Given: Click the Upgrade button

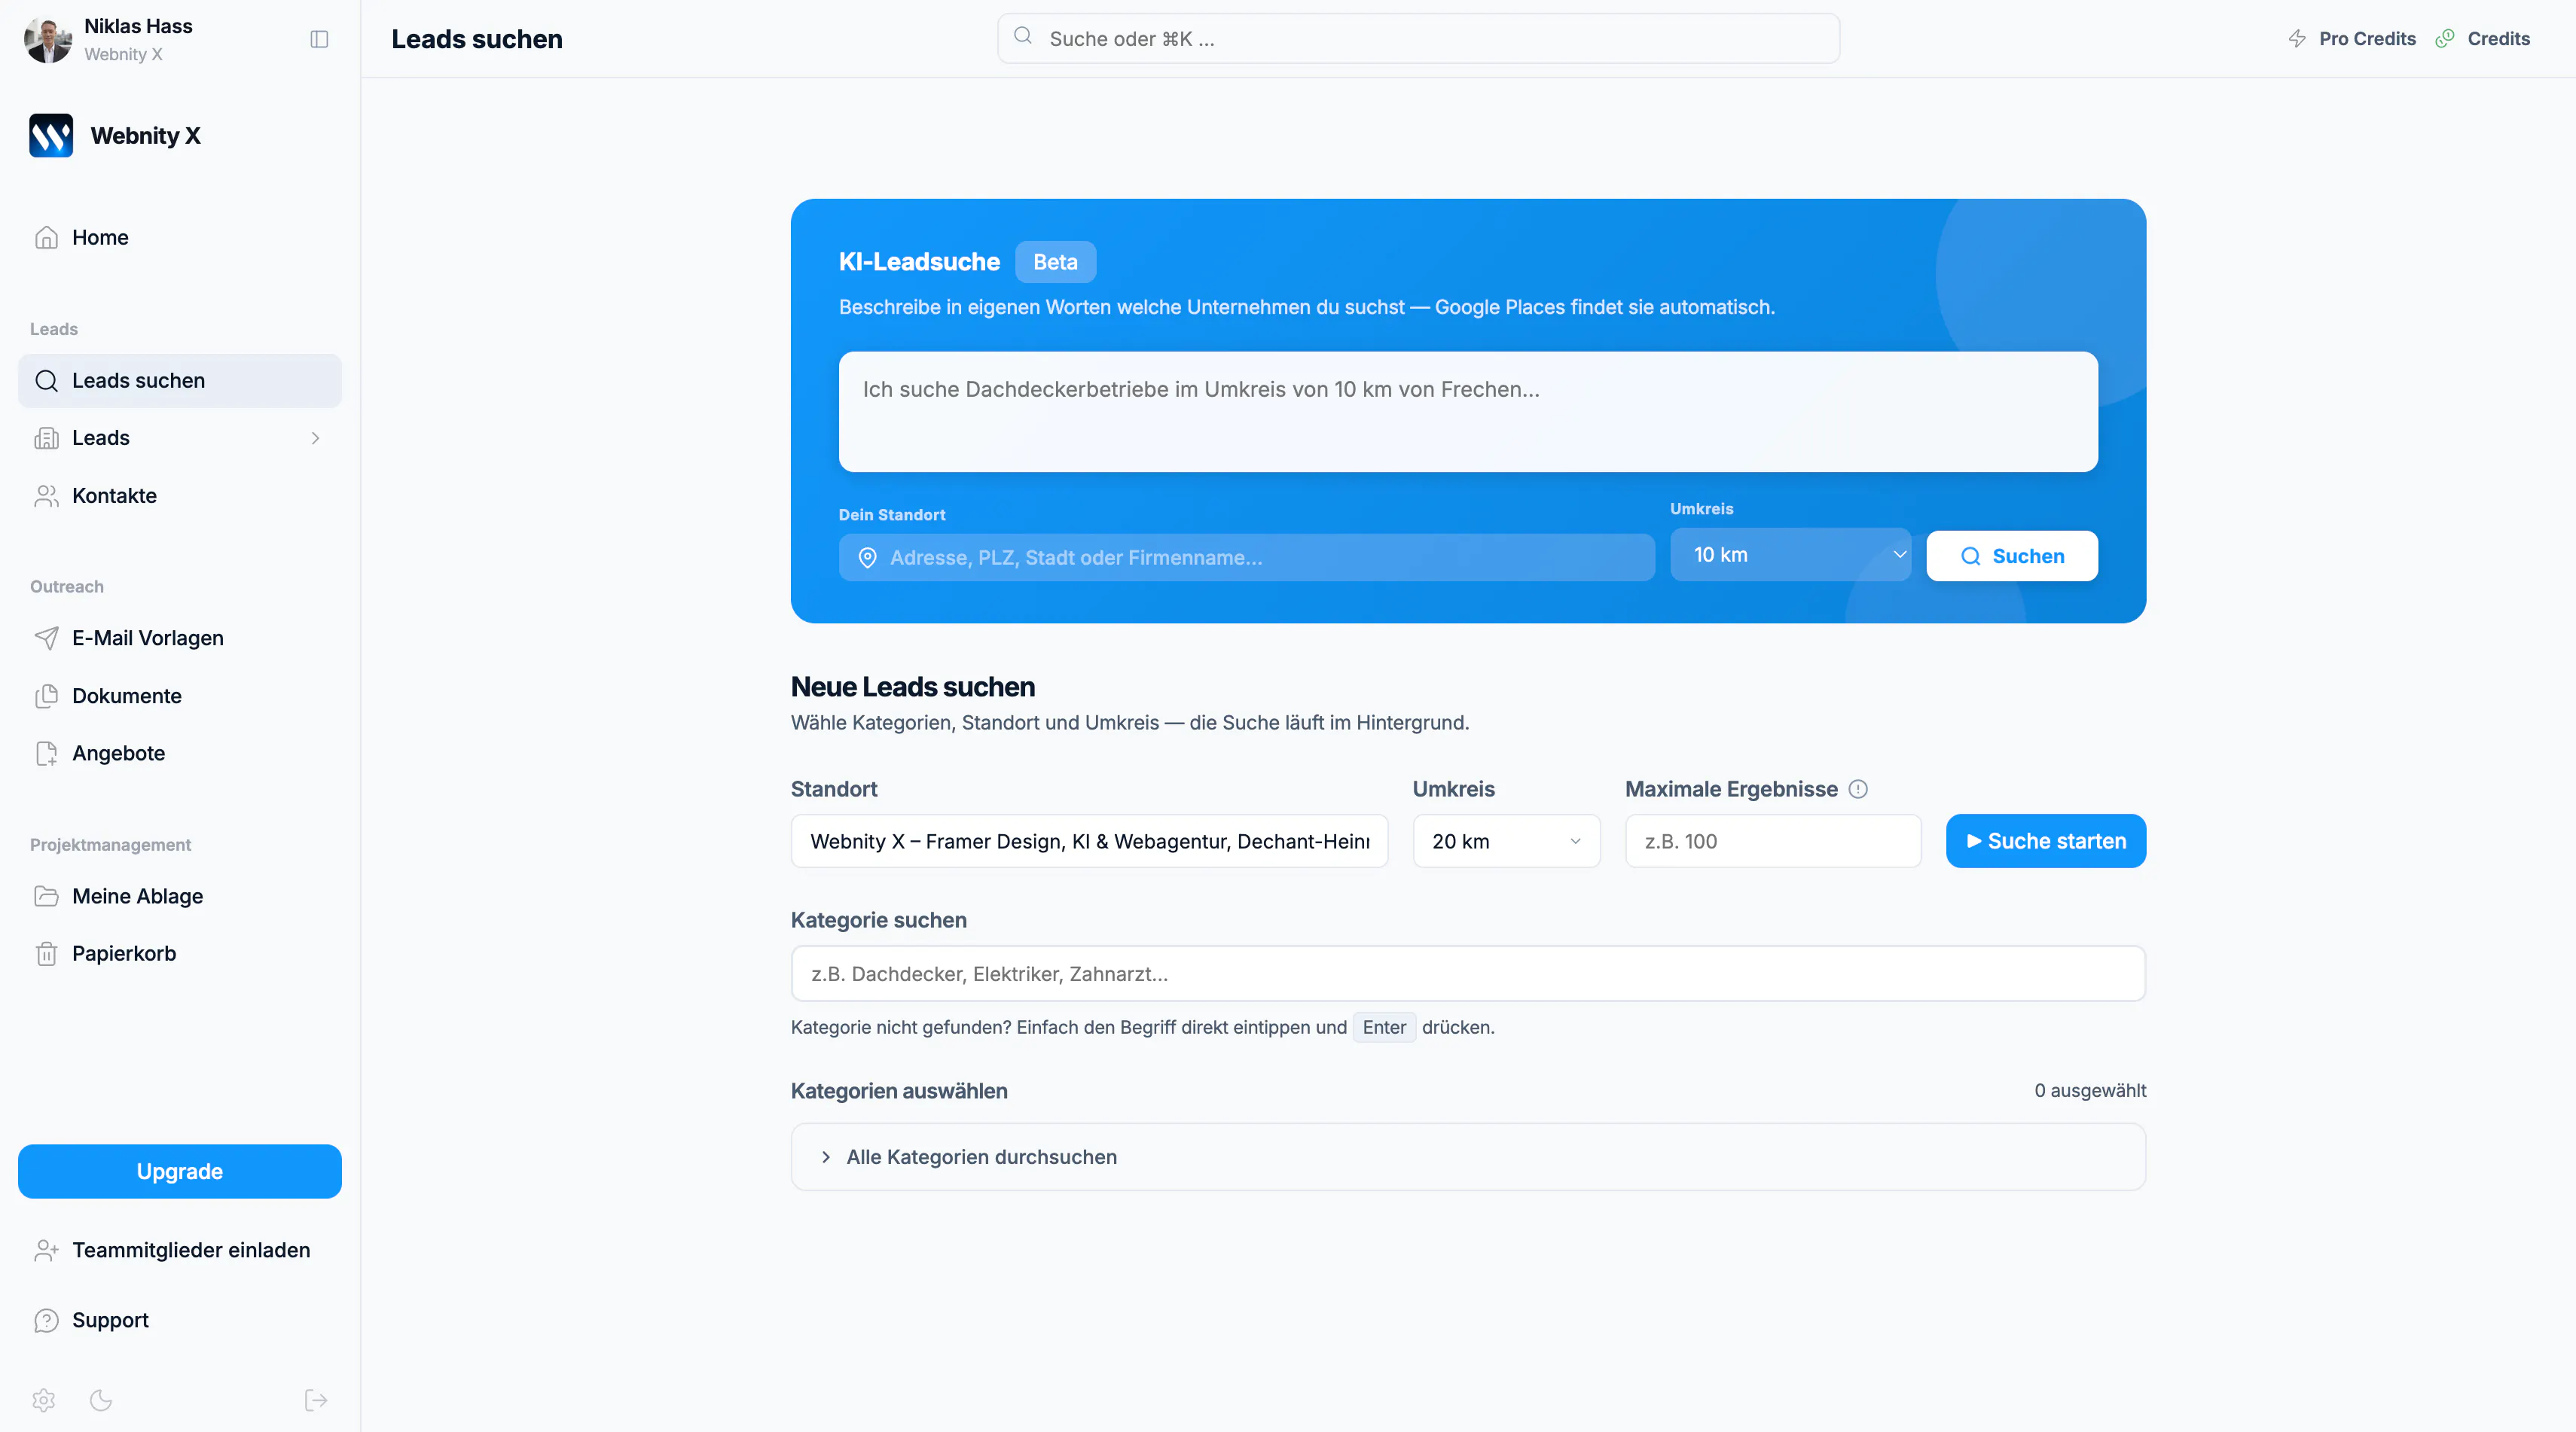Looking at the screenshot, I should [x=180, y=1171].
